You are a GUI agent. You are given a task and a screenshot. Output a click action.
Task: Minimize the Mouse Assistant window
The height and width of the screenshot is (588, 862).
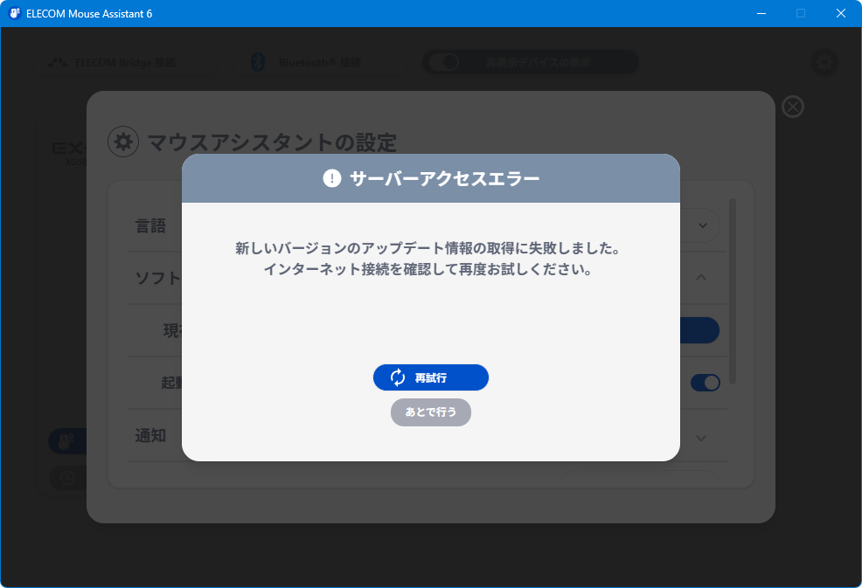pyautogui.click(x=761, y=13)
